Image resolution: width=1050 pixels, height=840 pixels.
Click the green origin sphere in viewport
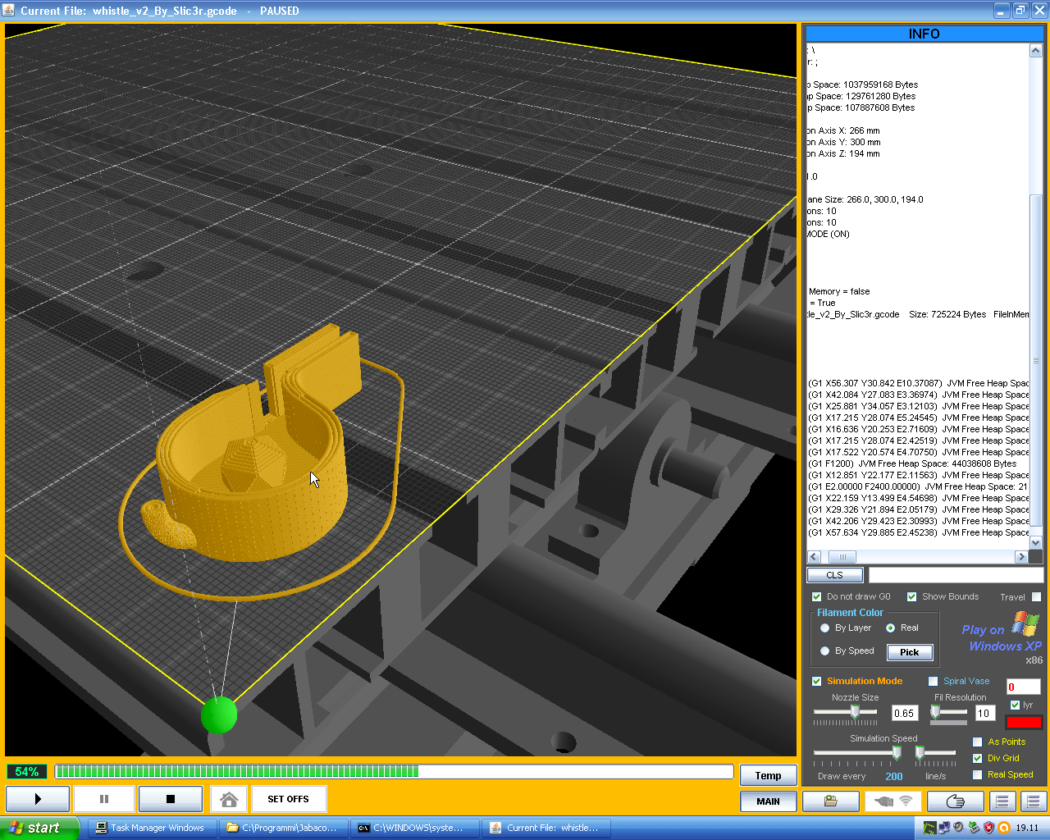point(219,715)
